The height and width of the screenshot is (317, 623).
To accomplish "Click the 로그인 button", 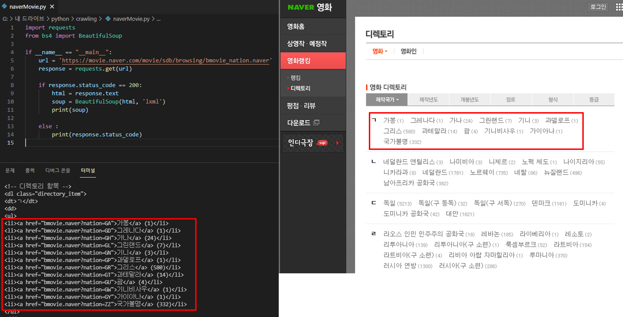I will [x=598, y=7].
